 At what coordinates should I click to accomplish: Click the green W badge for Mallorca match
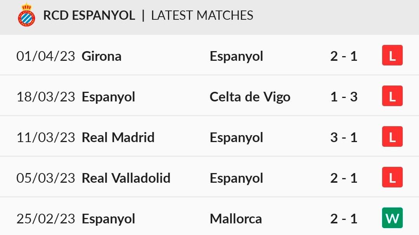(x=392, y=218)
